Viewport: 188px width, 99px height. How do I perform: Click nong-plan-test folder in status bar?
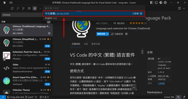click(x=15, y=97)
